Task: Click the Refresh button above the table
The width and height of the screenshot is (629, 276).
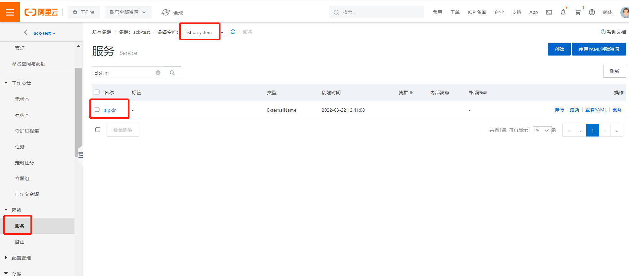Action: (614, 71)
